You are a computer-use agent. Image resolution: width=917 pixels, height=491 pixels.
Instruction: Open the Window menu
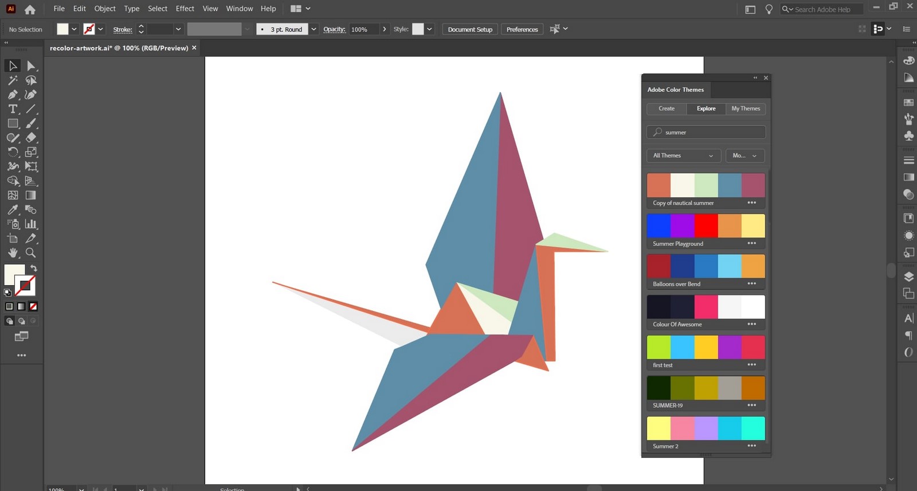click(x=240, y=9)
